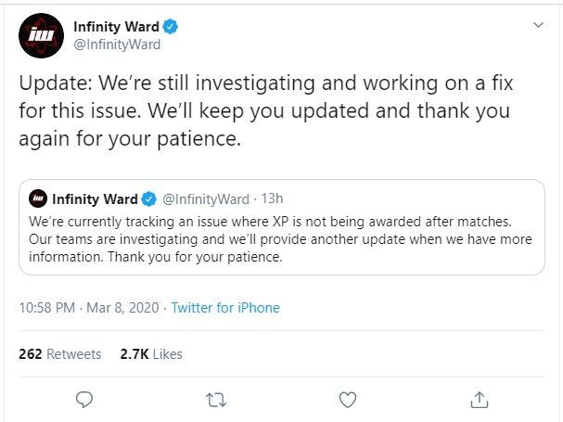Click the small avatar in quoted tweet
The height and width of the screenshot is (422, 563).
tap(38, 198)
